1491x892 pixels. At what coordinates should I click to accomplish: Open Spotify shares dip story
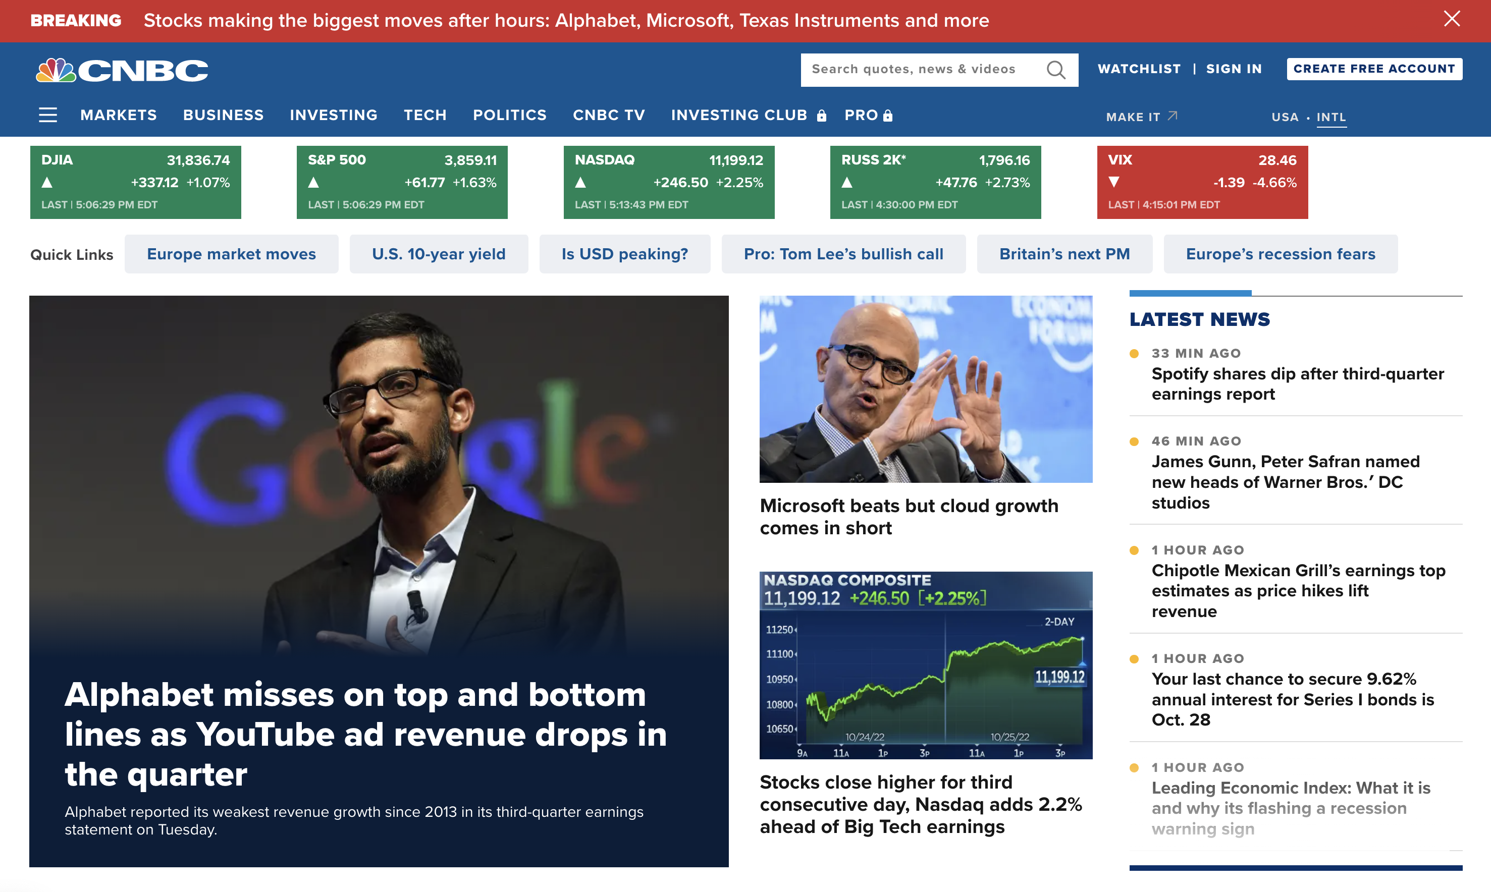1297,384
